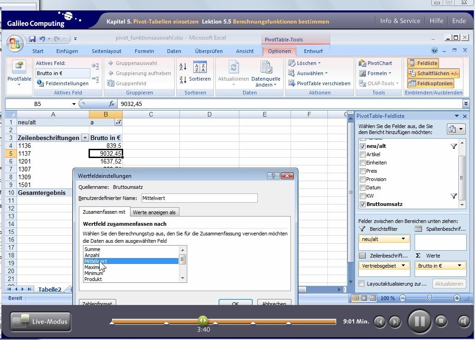Enable Layoutaktualisierung zurückstellen checkbox
Screen dimensions: 475x340
coord(362,284)
